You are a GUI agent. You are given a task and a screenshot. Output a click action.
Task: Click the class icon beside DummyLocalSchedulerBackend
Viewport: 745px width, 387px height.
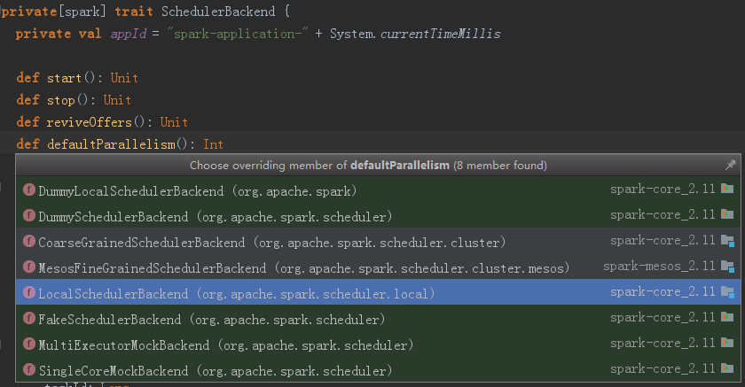coord(29,190)
